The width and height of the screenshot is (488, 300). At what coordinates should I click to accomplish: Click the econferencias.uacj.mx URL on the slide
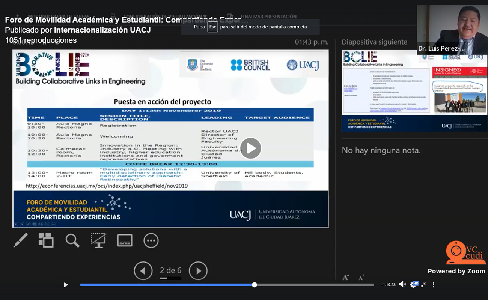(107, 186)
